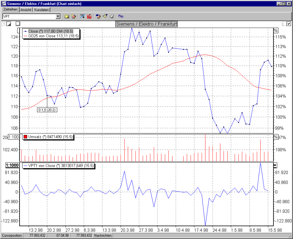Select the brush cleanup toolbar icon
The height and width of the screenshot is (239, 293).
[105, 16]
